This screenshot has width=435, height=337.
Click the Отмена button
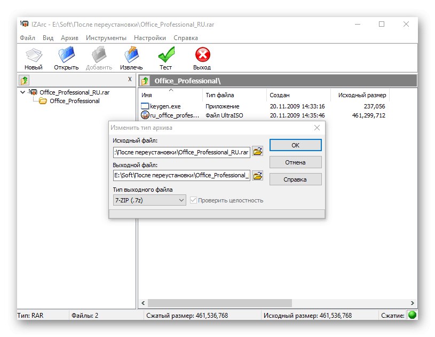[296, 162]
